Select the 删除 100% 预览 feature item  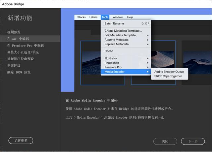tap(19, 72)
